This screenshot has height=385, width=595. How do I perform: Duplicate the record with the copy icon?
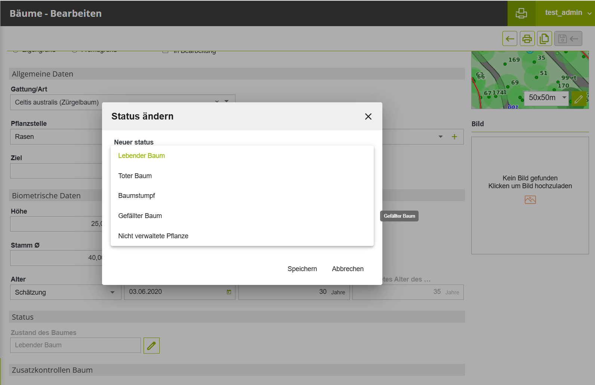545,38
